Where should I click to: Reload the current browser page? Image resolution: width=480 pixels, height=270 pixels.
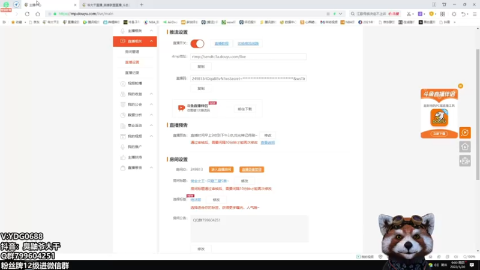27,14
